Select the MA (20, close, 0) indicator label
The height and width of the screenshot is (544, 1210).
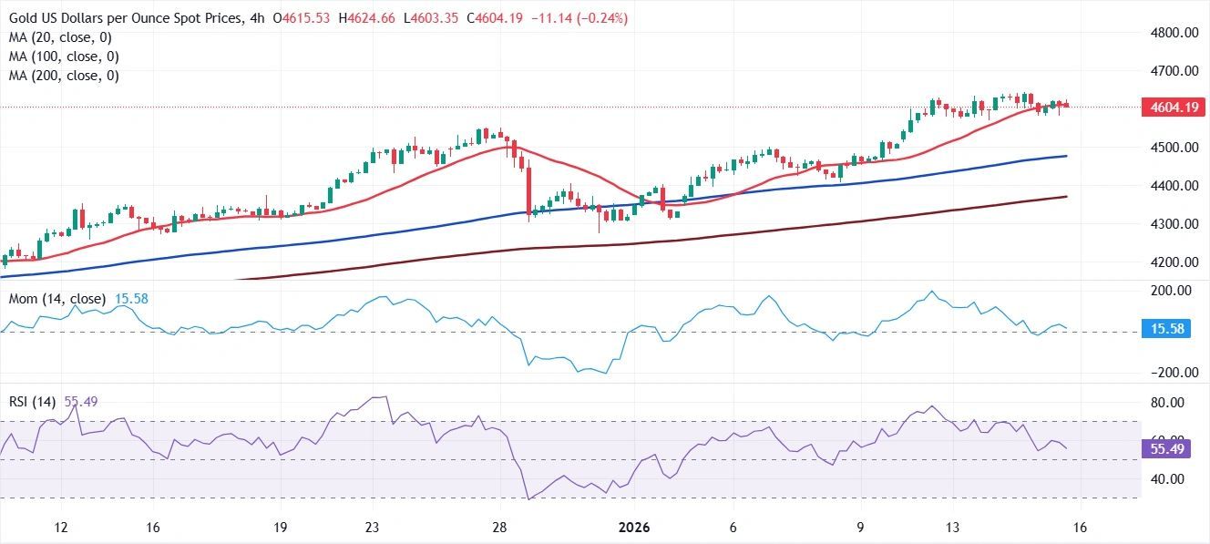point(62,37)
